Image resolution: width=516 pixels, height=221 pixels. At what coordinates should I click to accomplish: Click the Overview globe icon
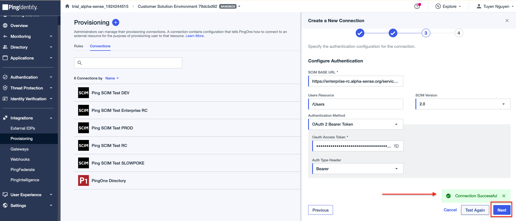click(5, 25)
